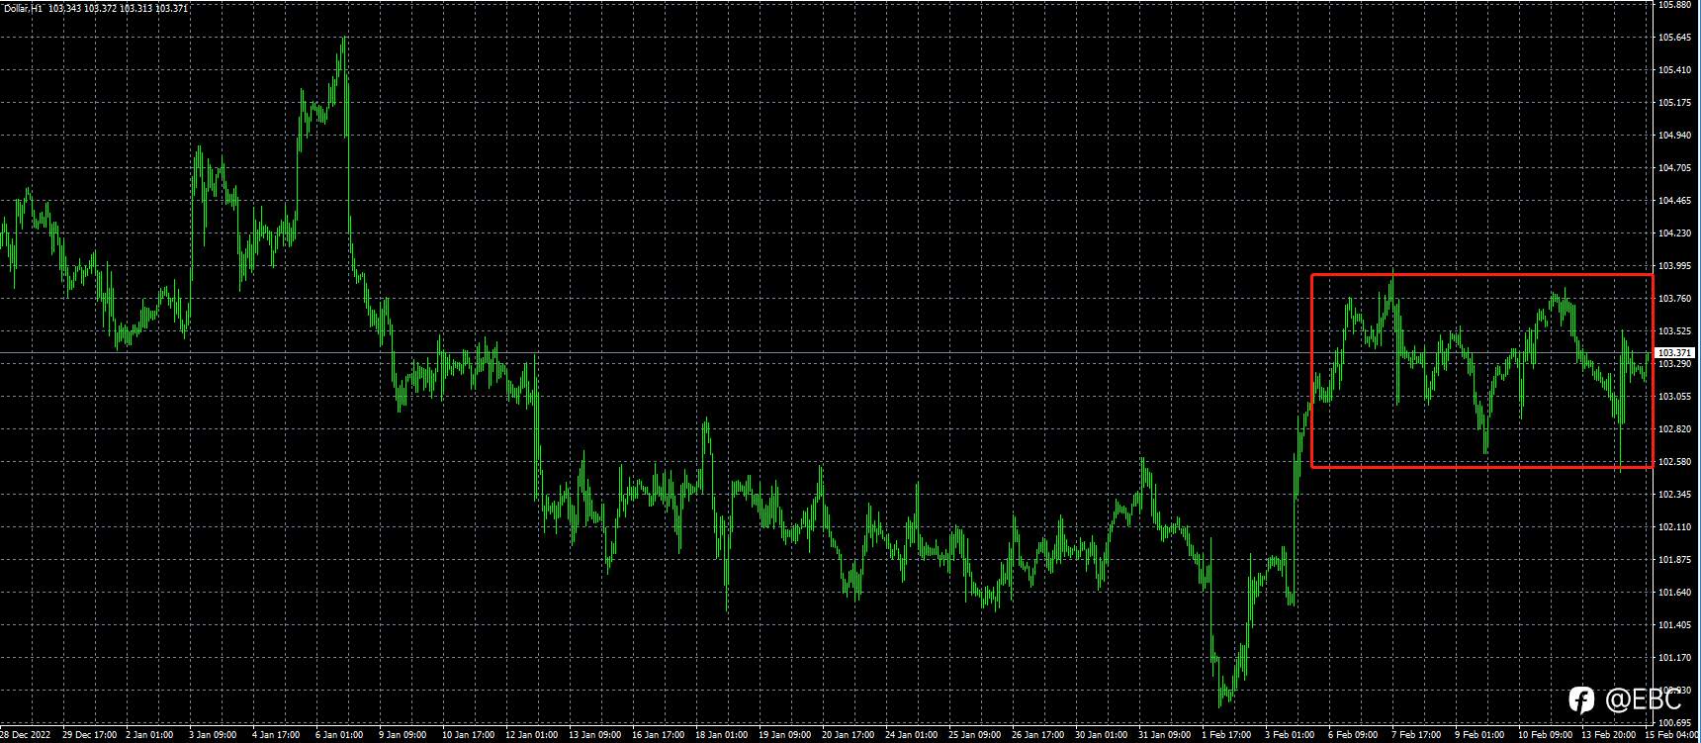Click the 104.705 price scale label

(x=1674, y=168)
